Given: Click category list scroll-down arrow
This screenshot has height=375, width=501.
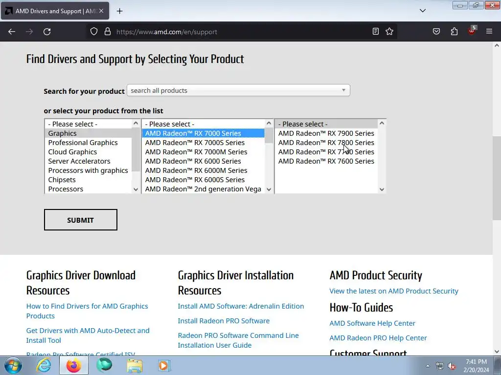Looking at the screenshot, I should tap(136, 189).
